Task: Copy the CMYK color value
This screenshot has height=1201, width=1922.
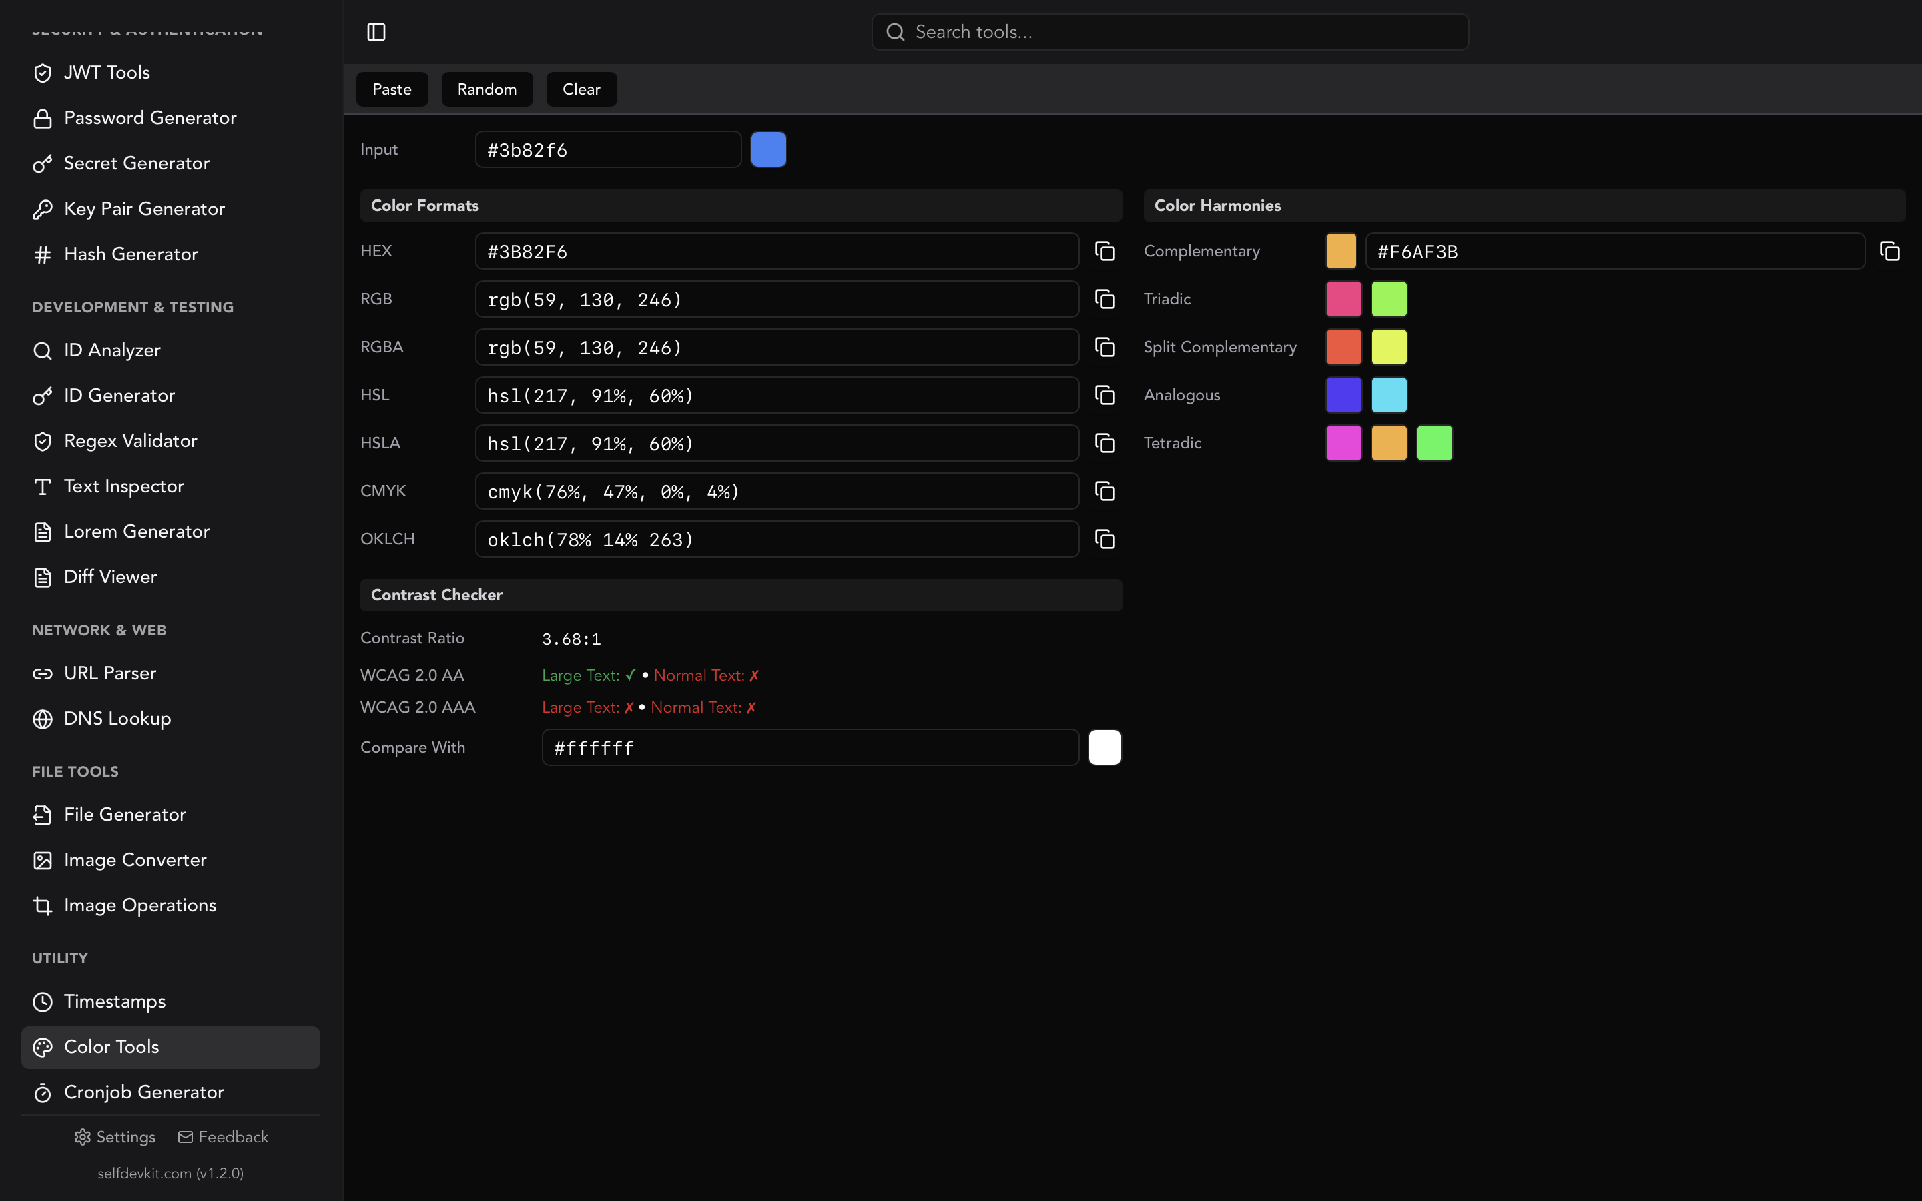Action: coord(1104,491)
